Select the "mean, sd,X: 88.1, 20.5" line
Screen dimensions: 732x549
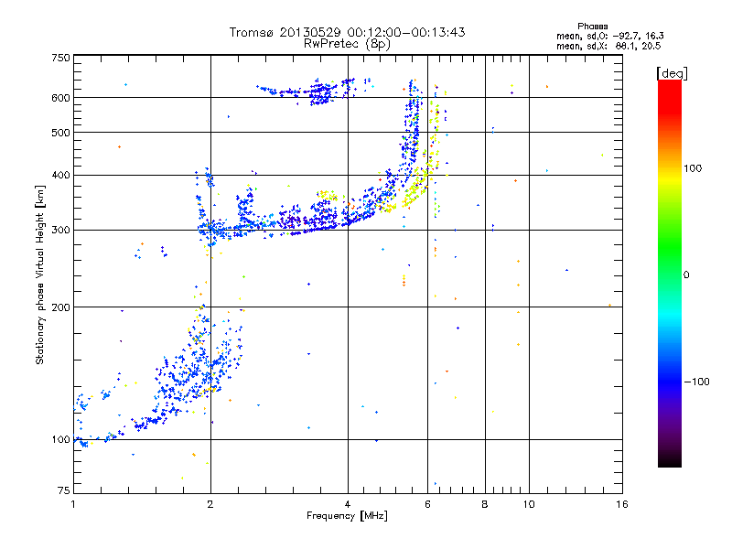[608, 46]
